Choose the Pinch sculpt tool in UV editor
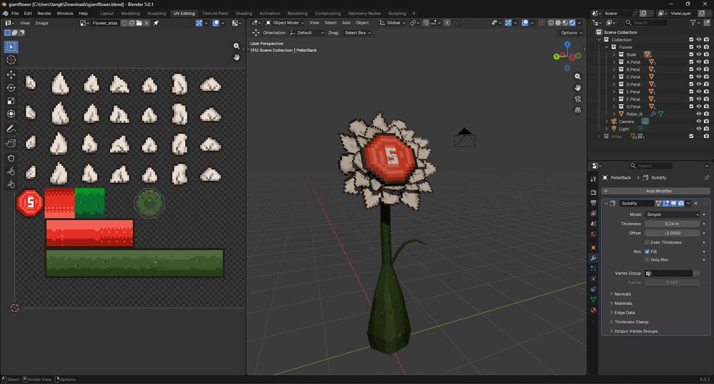The image size is (714, 384). pos(11,184)
